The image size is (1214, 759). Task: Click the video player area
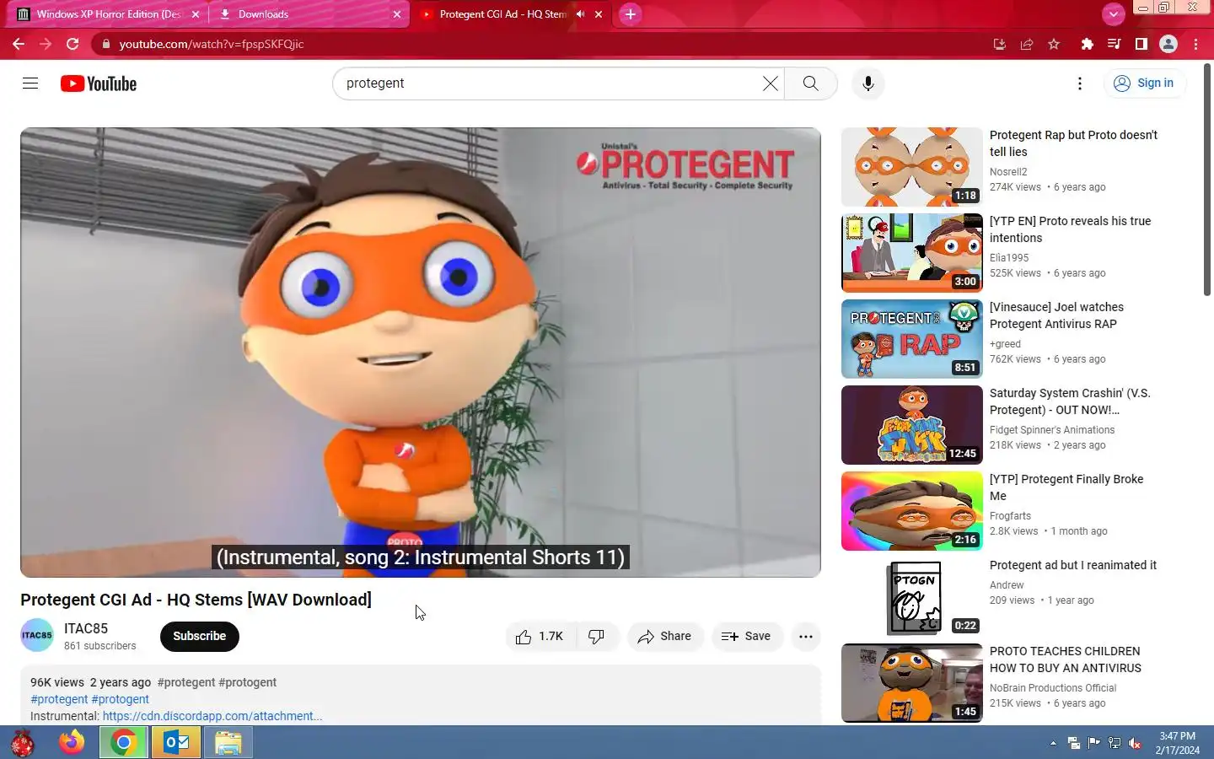tap(421, 353)
